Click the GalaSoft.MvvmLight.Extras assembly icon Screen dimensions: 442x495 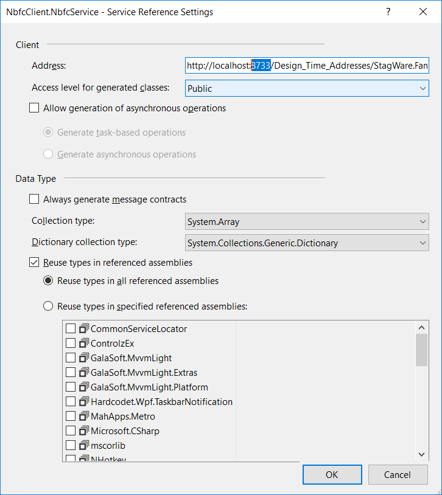[x=84, y=372]
